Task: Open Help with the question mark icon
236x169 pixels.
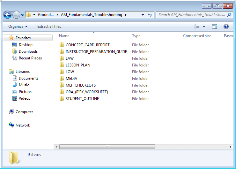Action: coord(226,27)
